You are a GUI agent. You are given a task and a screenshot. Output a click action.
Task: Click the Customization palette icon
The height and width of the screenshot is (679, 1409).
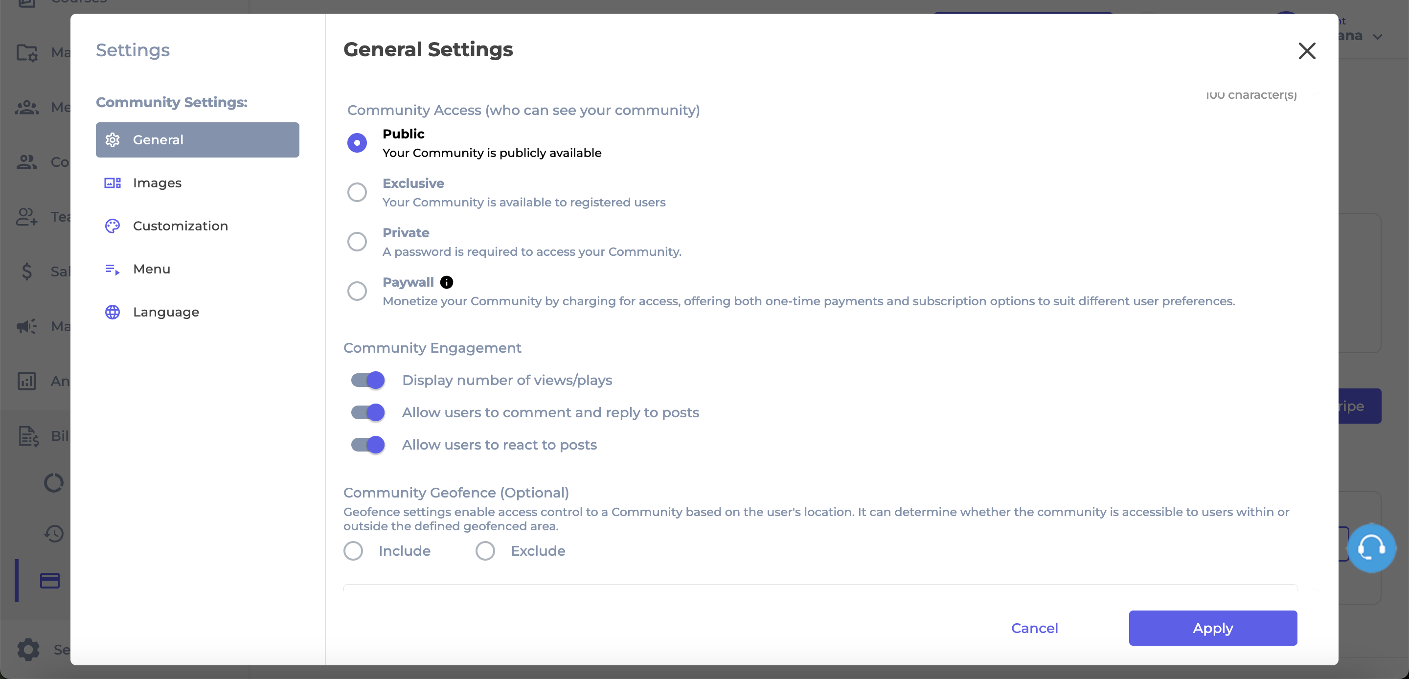pyautogui.click(x=113, y=226)
